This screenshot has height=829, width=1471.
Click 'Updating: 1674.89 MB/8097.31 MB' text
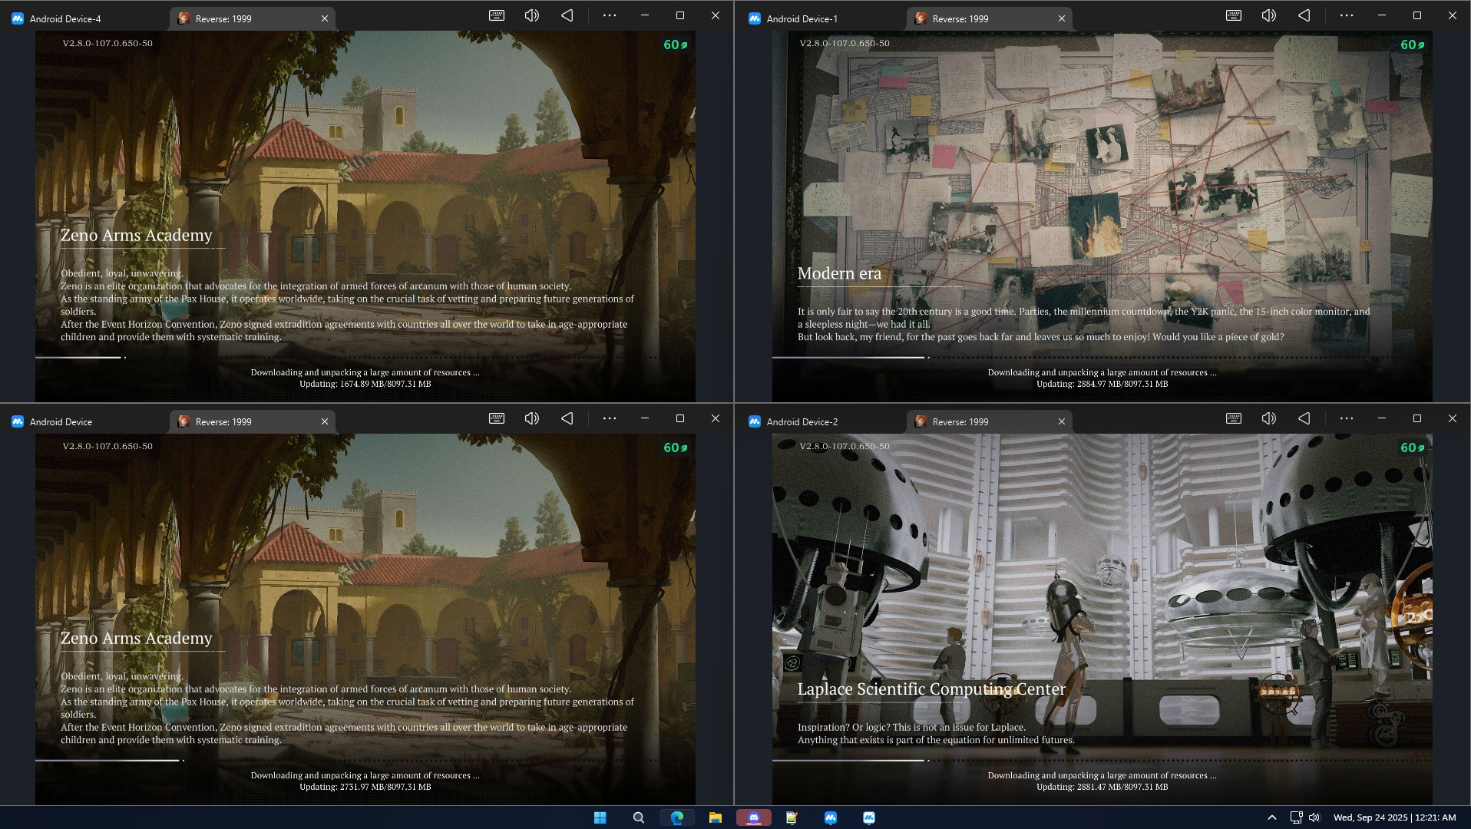tap(365, 384)
